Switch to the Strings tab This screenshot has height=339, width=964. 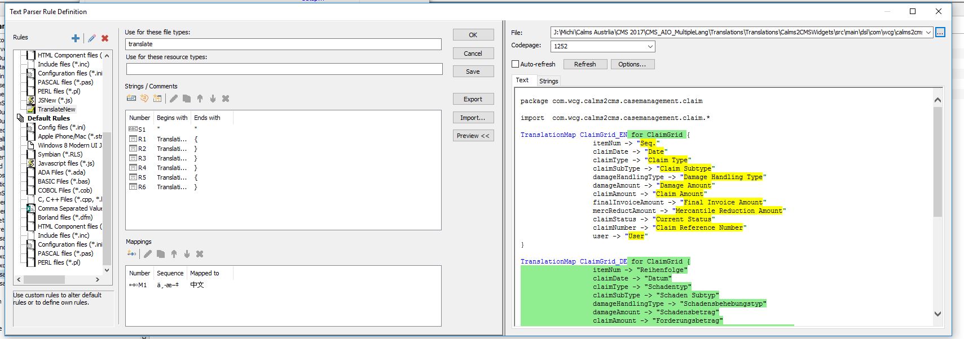pyautogui.click(x=548, y=81)
